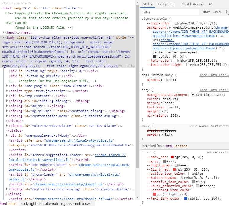The width and height of the screenshot is (229, 206).
Task: Expand the dialog id ddlsd node
Action: coord(7,106)
